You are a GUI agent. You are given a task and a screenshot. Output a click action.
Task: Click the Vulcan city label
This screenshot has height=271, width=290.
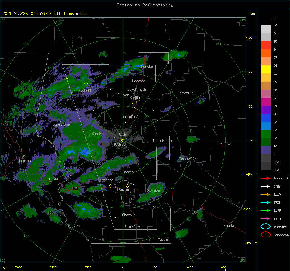(164, 239)
